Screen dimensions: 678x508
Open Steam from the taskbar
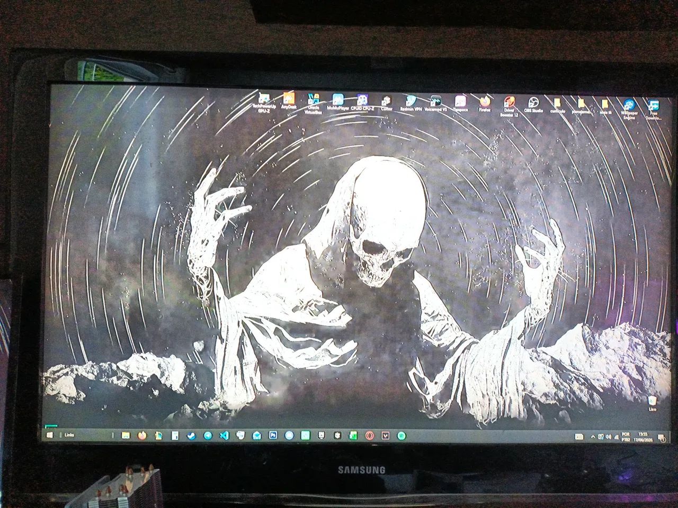191,435
